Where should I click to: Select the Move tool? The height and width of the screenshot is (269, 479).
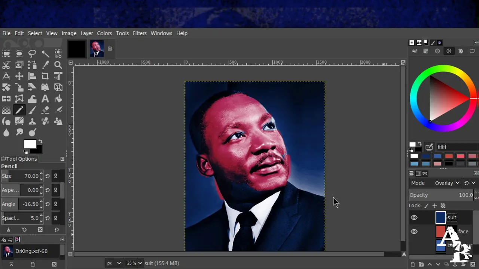[x=19, y=76]
